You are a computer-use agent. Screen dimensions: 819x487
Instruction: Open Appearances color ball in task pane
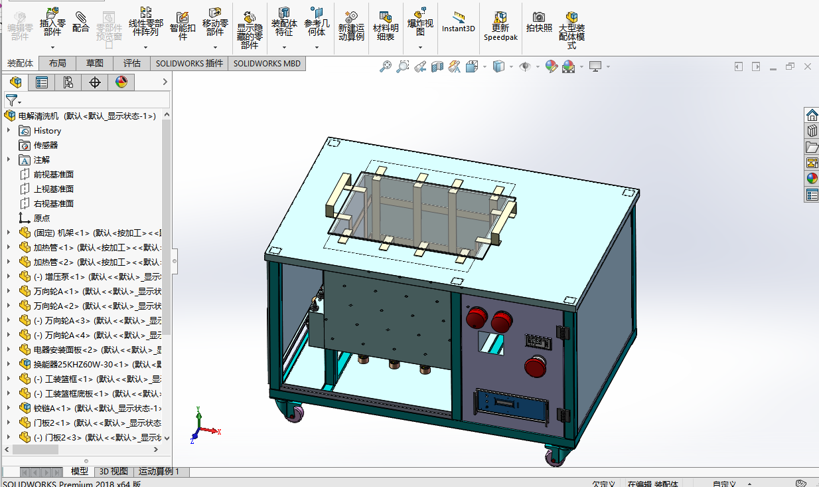(812, 179)
